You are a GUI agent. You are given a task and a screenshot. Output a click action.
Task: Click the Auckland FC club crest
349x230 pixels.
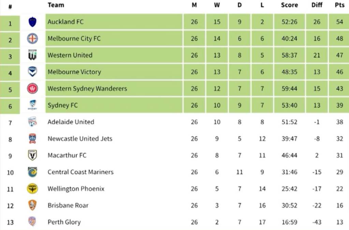[x=32, y=22]
